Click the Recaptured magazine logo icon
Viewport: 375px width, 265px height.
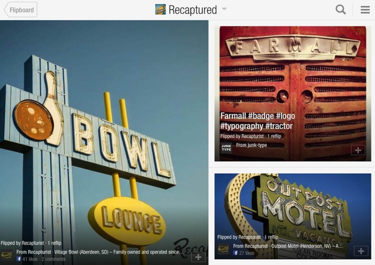(x=160, y=9)
